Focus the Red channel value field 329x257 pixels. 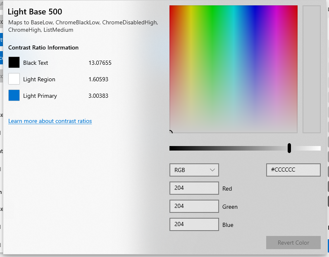[x=194, y=188]
